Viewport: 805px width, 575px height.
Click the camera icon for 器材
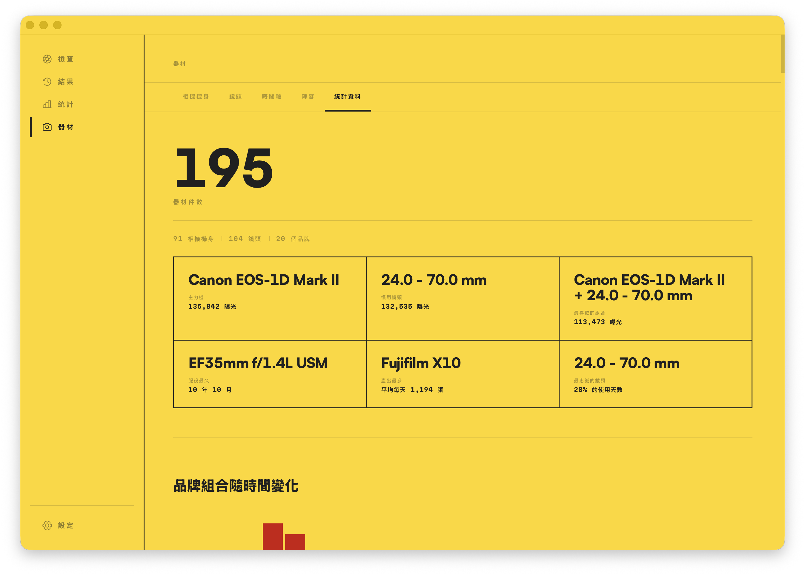tap(47, 127)
